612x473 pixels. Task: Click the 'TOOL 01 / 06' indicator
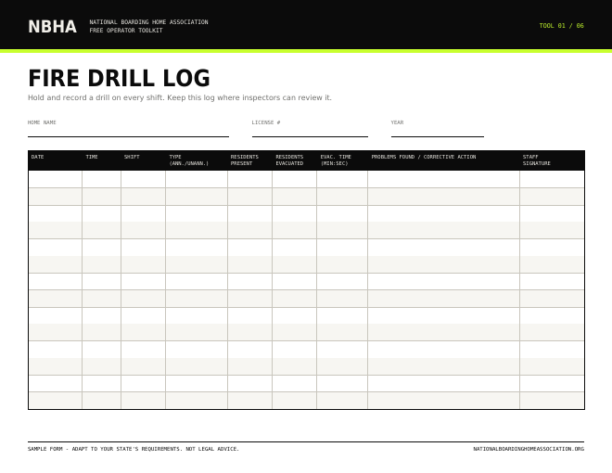point(561,26)
